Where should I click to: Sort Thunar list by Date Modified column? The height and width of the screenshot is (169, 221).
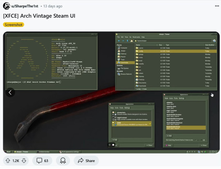pos(210,45)
